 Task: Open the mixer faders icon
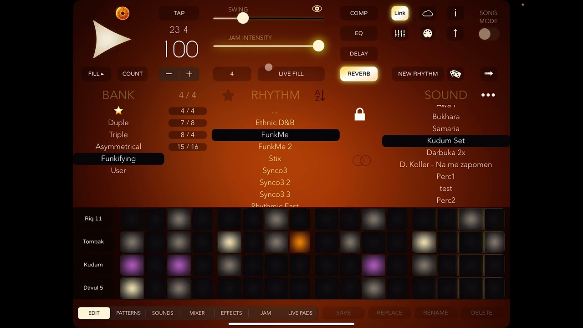[400, 34]
